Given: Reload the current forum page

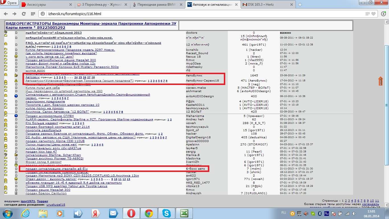Looking at the screenshot, I should pos(23,14).
